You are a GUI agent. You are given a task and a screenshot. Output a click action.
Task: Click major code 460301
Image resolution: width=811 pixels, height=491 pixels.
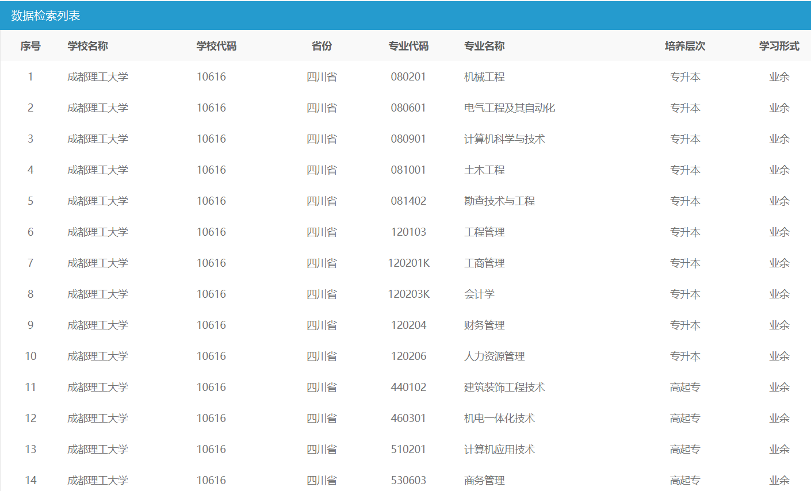[x=408, y=419]
